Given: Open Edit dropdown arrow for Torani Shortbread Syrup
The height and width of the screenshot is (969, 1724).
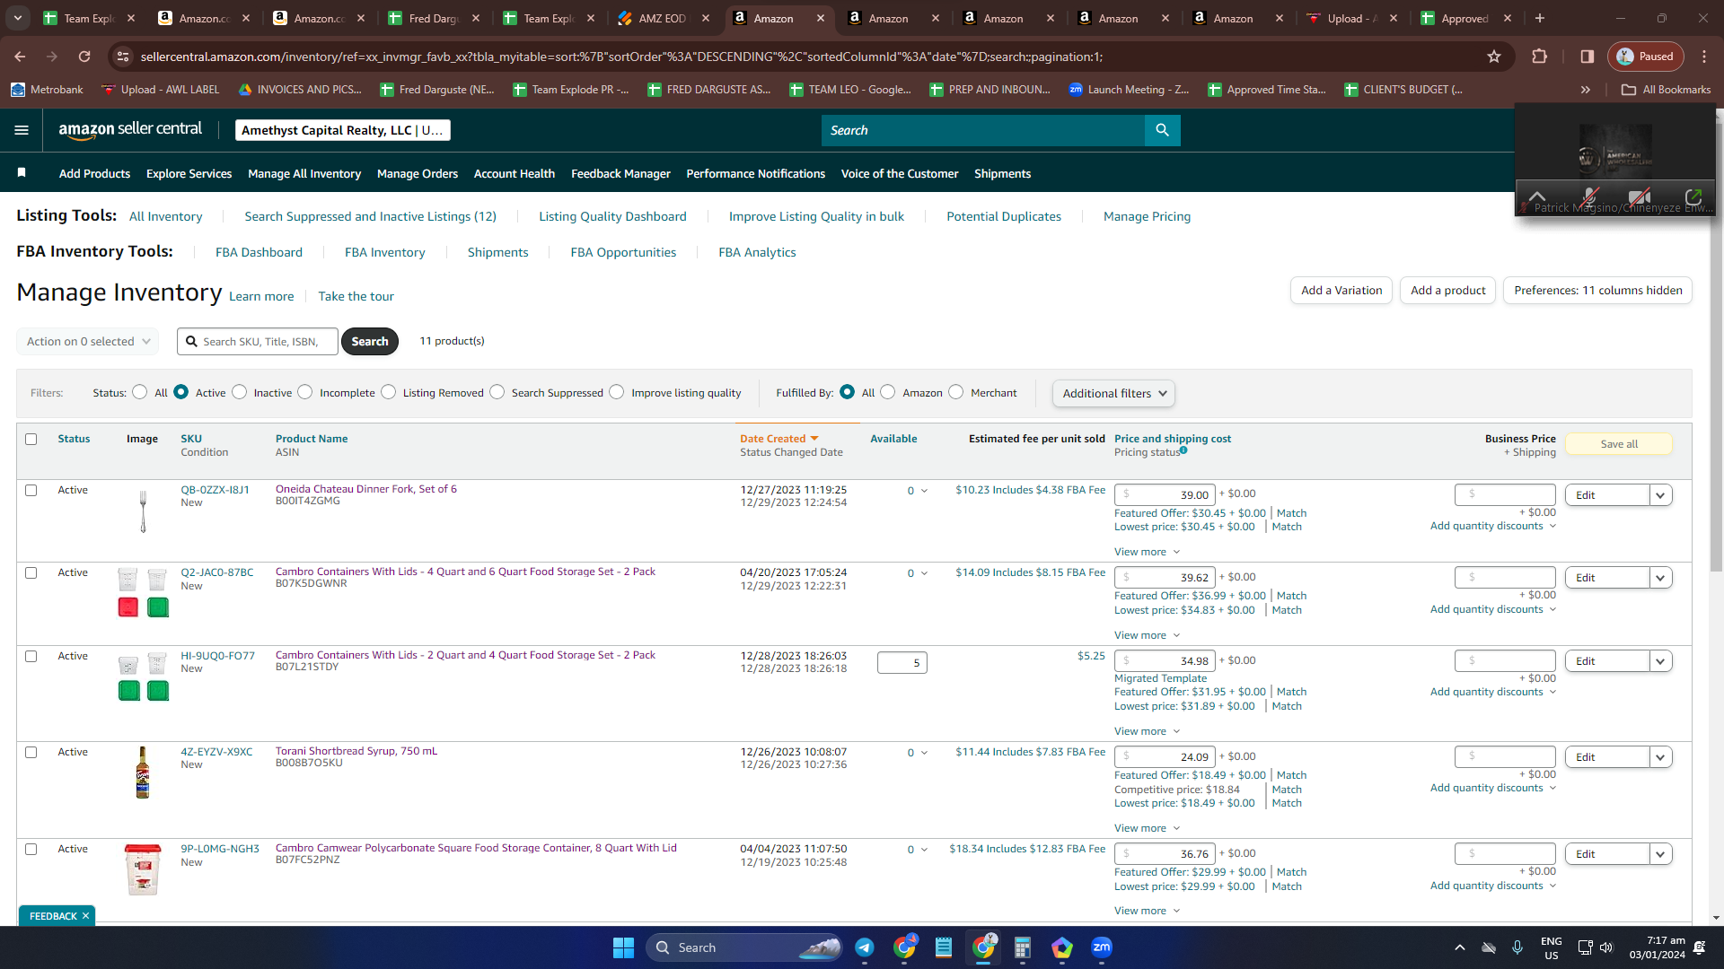Looking at the screenshot, I should (1660, 757).
